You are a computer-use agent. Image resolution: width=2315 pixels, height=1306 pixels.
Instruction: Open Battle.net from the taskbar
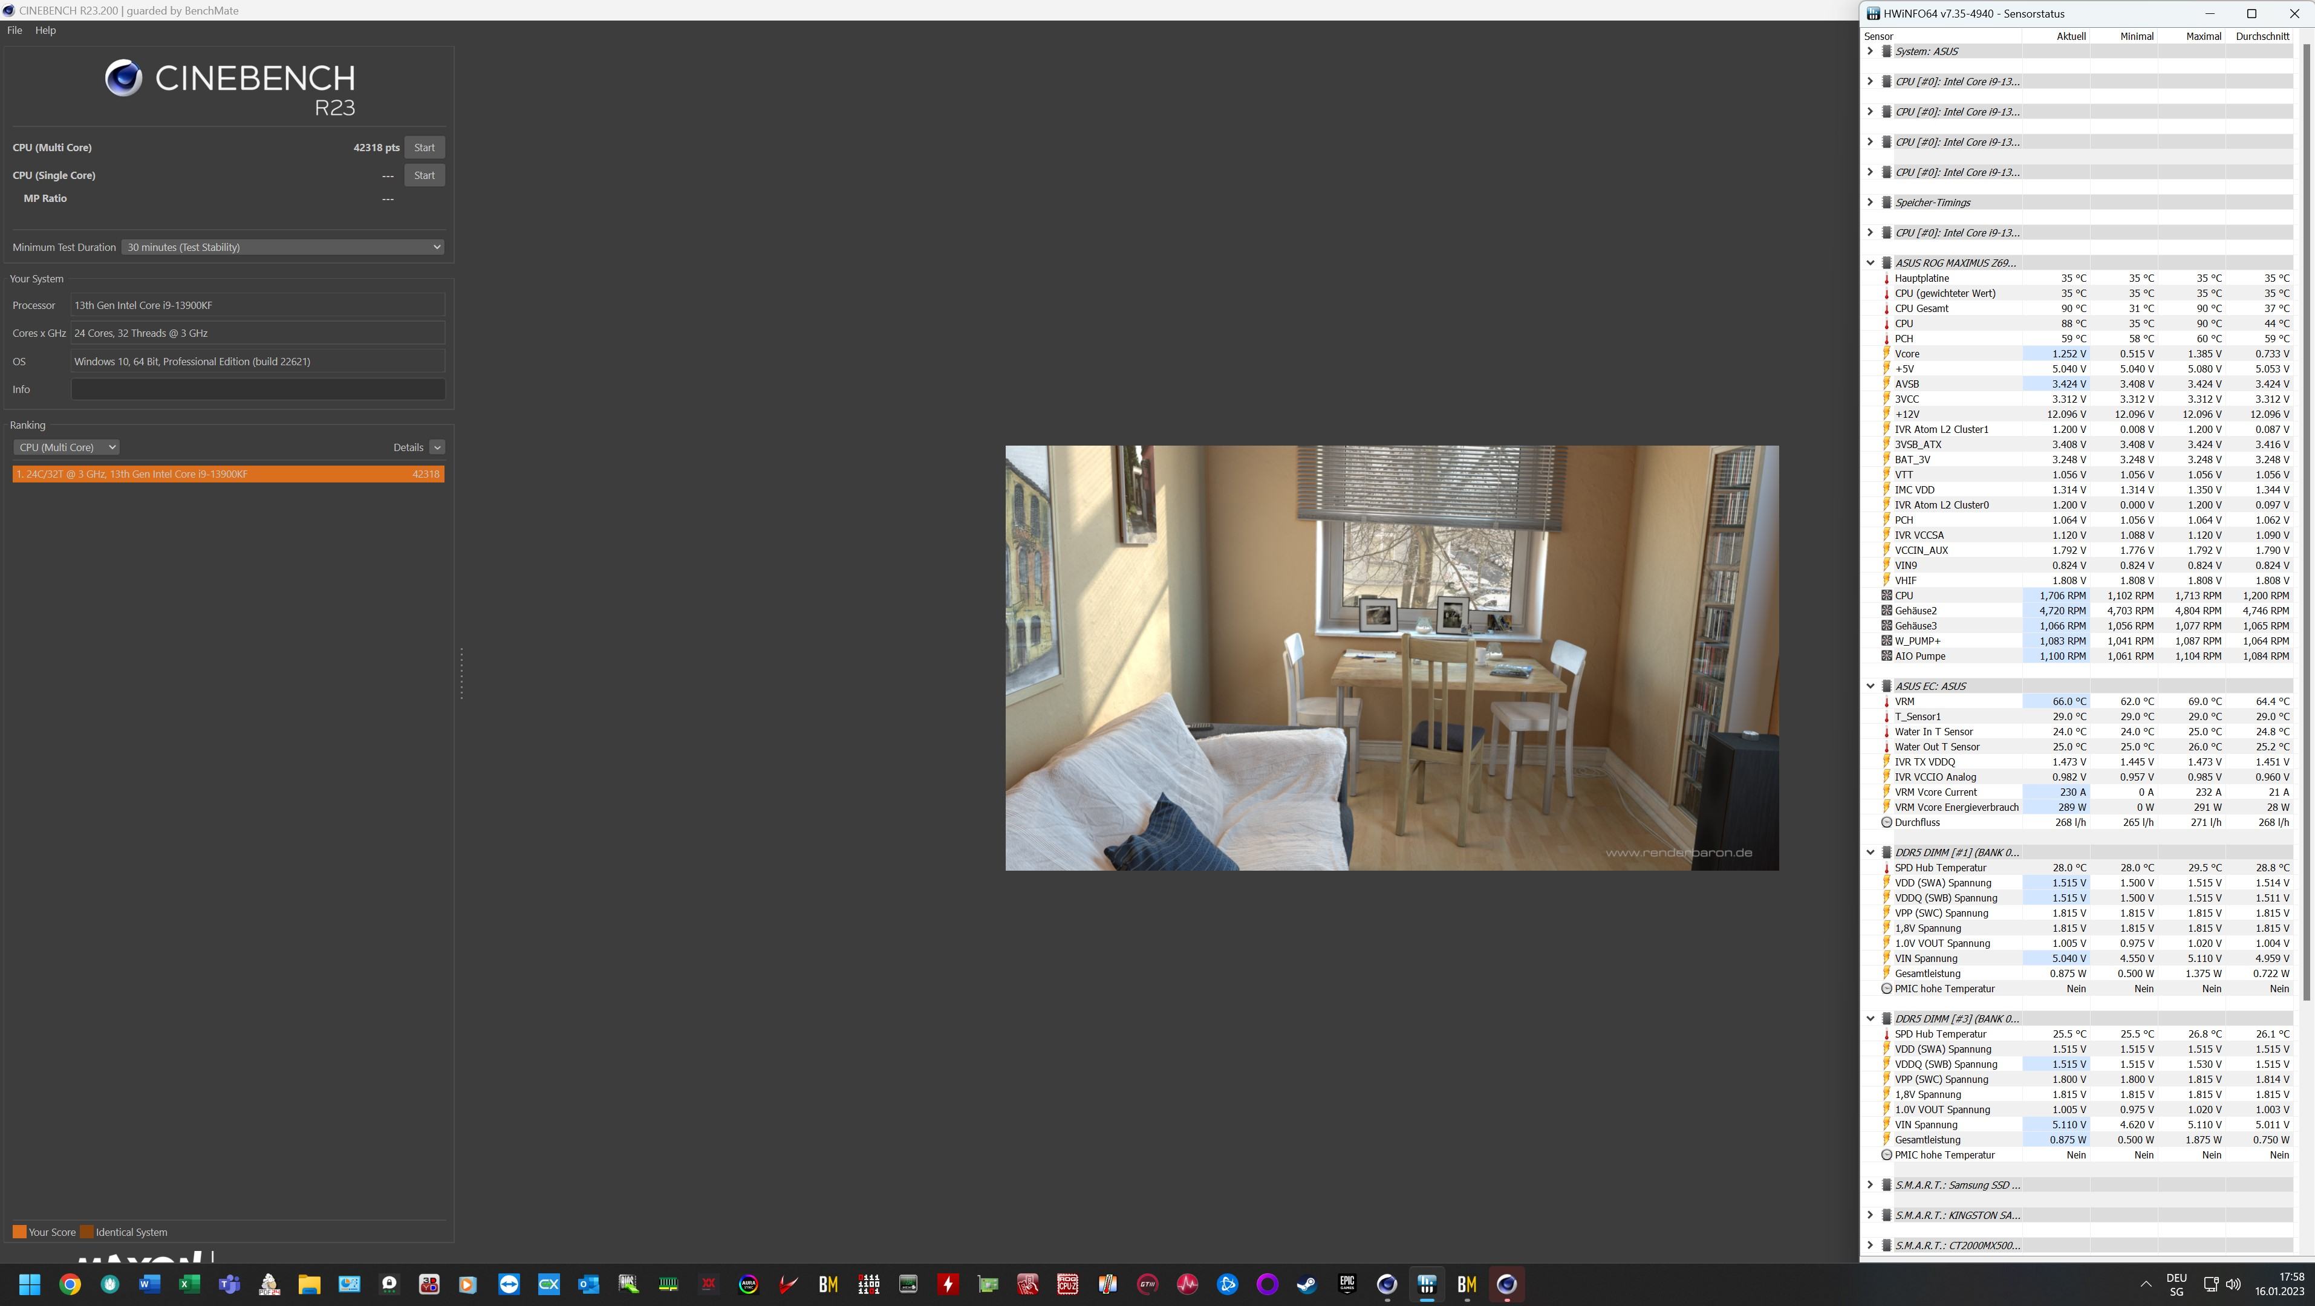[x=1228, y=1284]
